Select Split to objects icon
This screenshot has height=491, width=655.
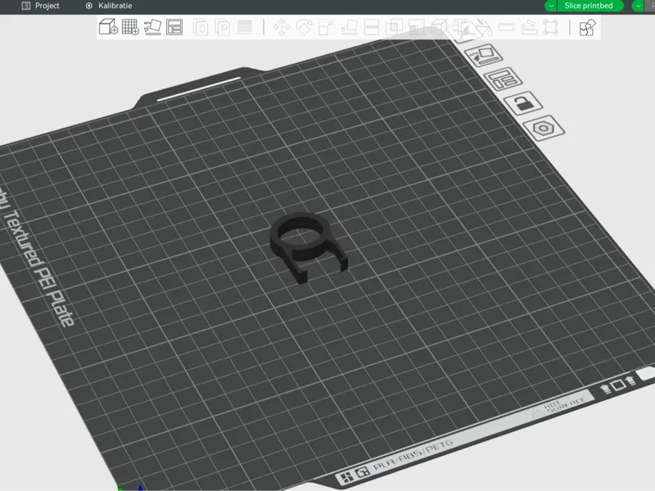pos(201,28)
